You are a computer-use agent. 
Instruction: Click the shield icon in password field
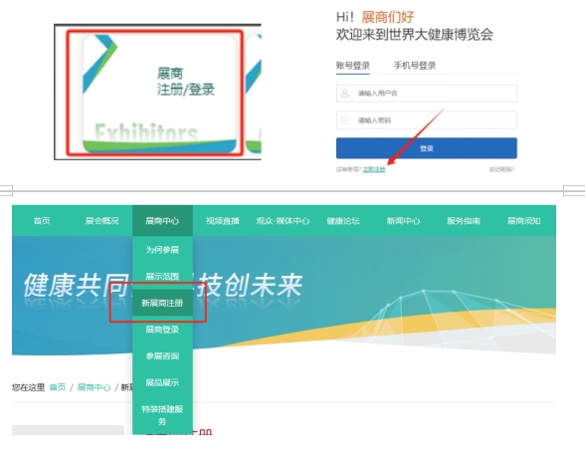click(x=344, y=119)
